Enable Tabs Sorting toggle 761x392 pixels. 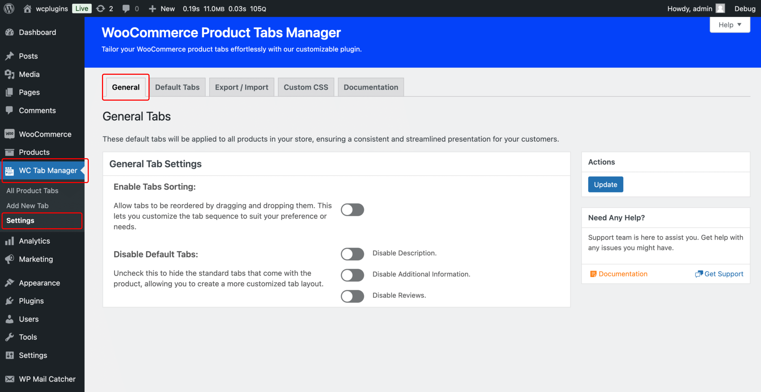coord(352,209)
